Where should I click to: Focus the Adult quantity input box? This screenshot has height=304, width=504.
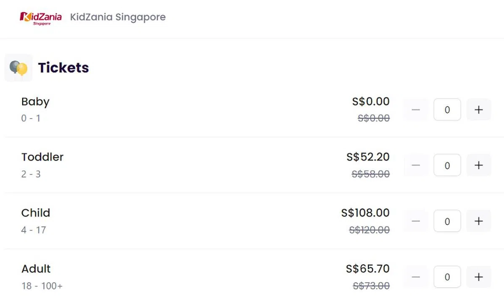[447, 277]
